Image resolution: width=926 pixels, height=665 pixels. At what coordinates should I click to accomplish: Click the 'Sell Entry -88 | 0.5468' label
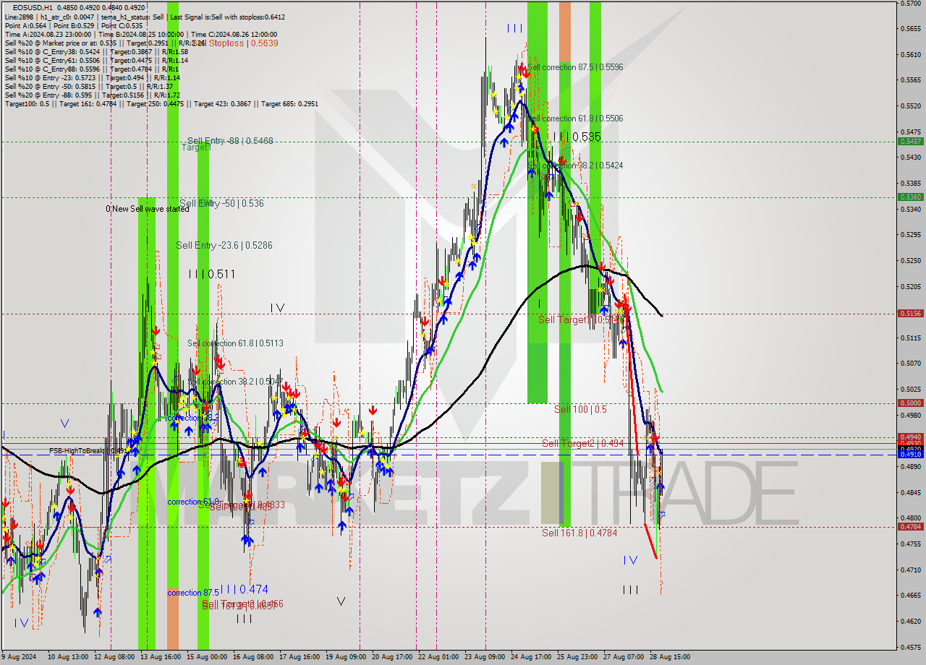(230, 141)
